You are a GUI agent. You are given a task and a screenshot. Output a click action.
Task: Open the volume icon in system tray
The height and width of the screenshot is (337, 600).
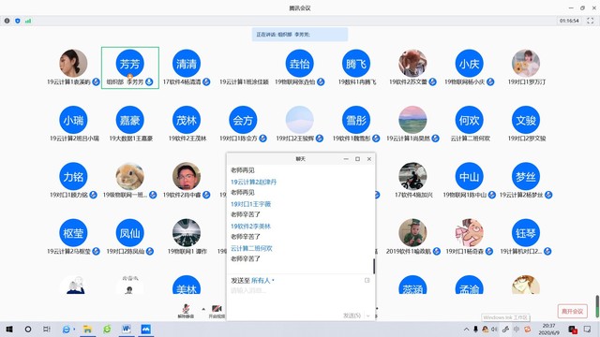tap(494, 329)
